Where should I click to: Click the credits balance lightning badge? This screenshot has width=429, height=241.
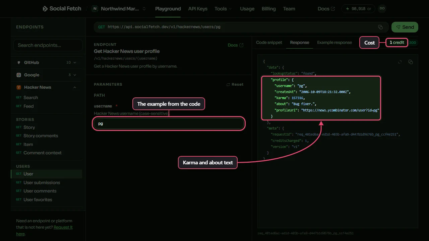coord(358,9)
